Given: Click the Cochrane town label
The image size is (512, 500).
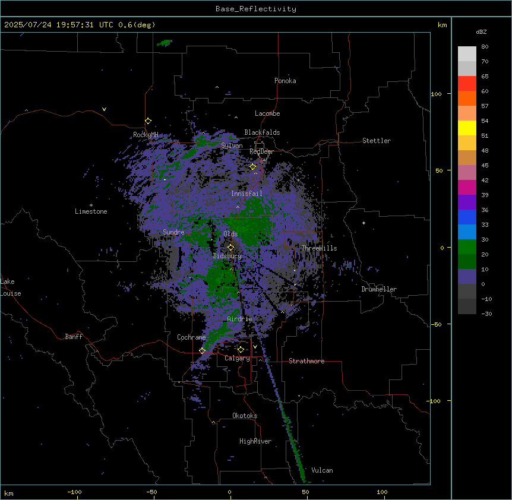Looking at the screenshot, I should tap(191, 337).
